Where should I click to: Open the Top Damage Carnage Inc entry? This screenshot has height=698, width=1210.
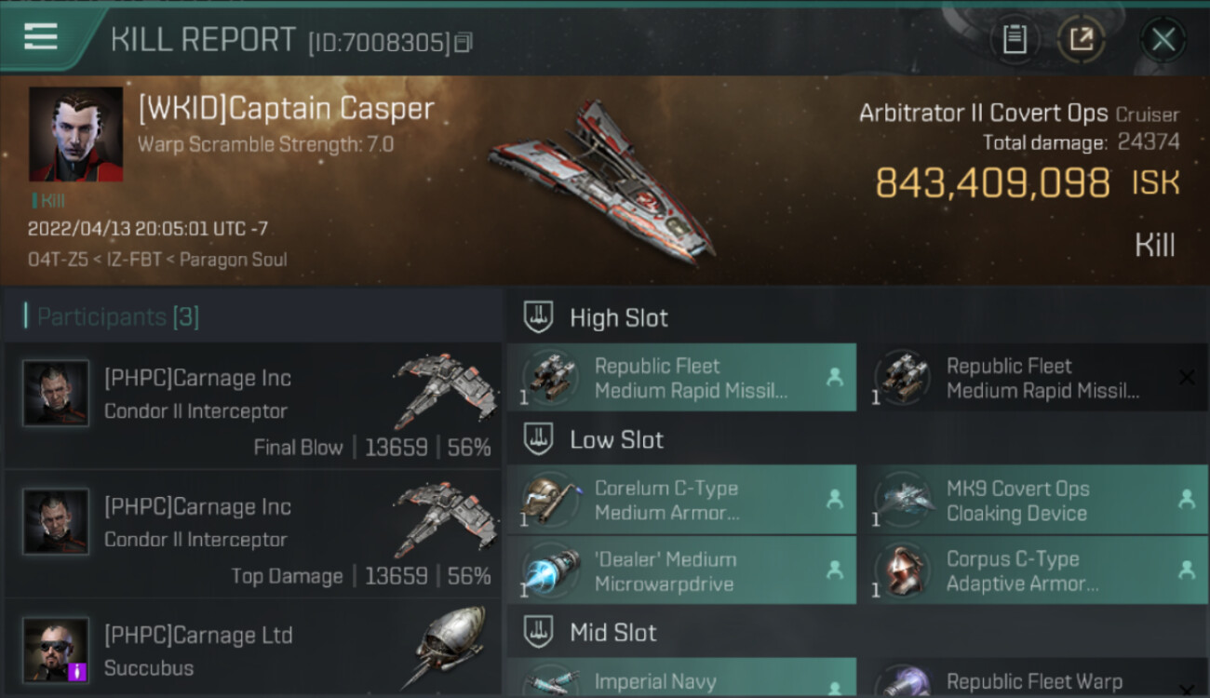point(253,534)
